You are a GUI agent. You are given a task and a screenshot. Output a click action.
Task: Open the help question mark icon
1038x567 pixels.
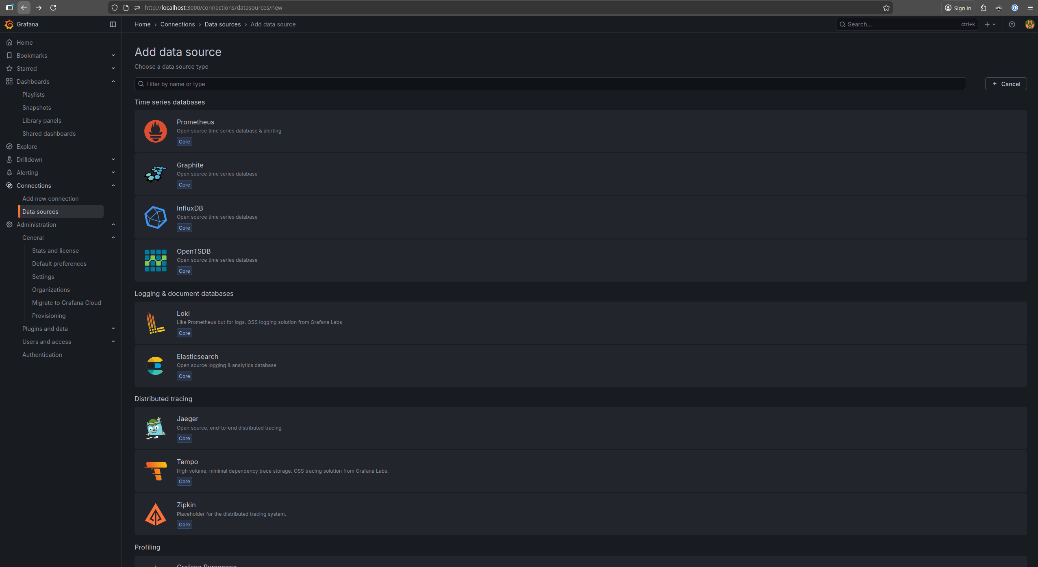tap(1012, 24)
